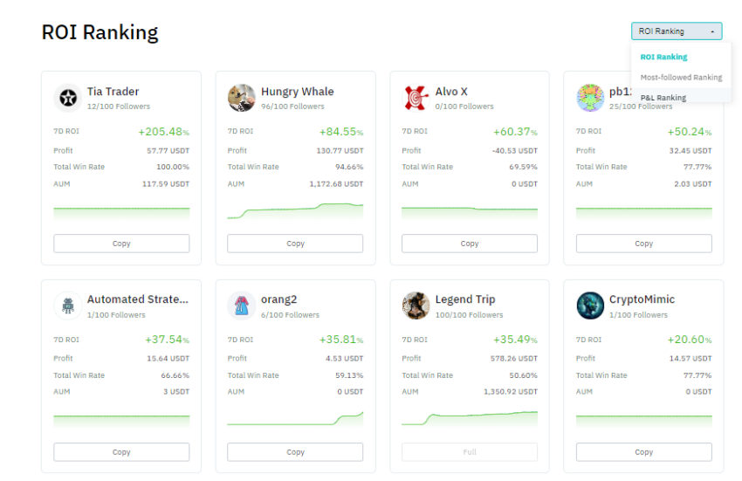Copy the Tia Trader strategy

pos(121,244)
